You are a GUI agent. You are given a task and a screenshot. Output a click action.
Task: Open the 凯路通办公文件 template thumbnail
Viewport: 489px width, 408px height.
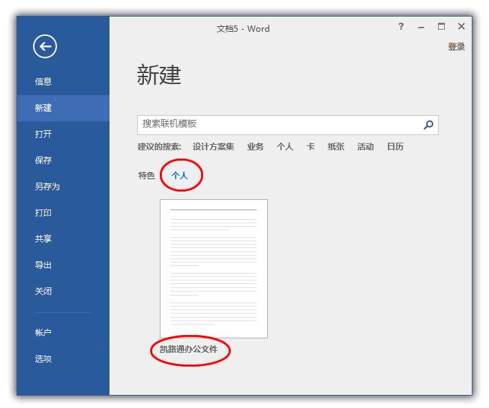[x=214, y=269]
